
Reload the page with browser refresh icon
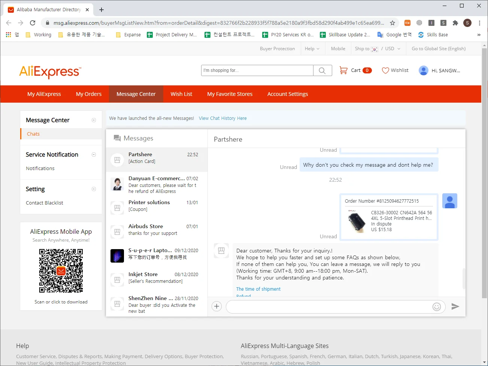[x=33, y=23]
